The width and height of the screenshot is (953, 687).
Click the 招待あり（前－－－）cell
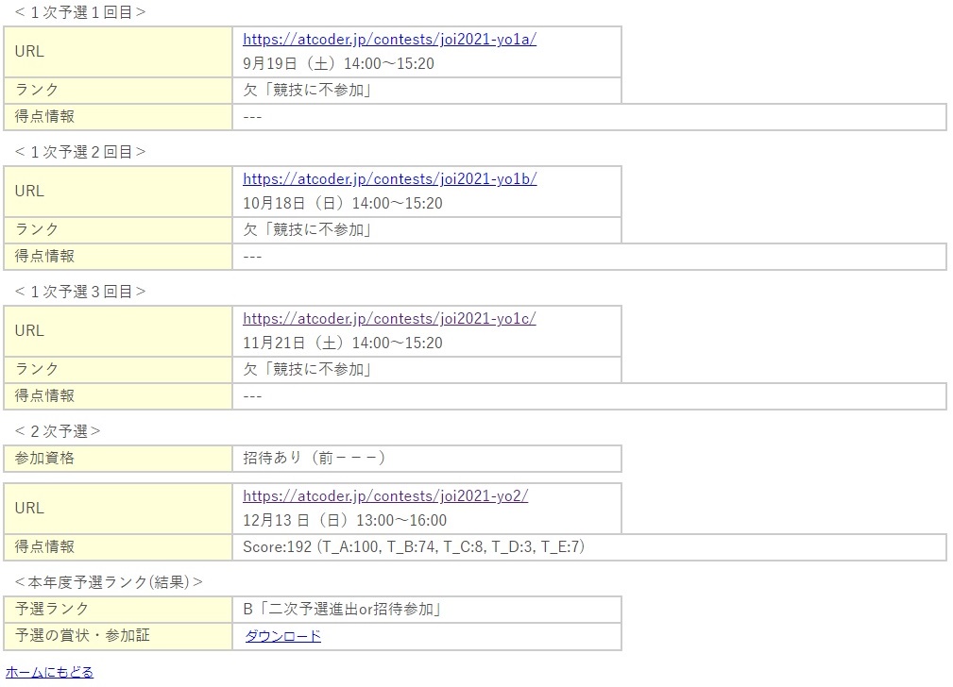point(314,459)
